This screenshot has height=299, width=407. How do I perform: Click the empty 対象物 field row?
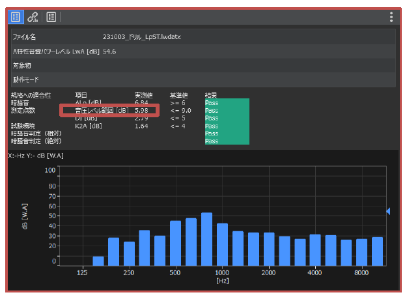[202, 66]
